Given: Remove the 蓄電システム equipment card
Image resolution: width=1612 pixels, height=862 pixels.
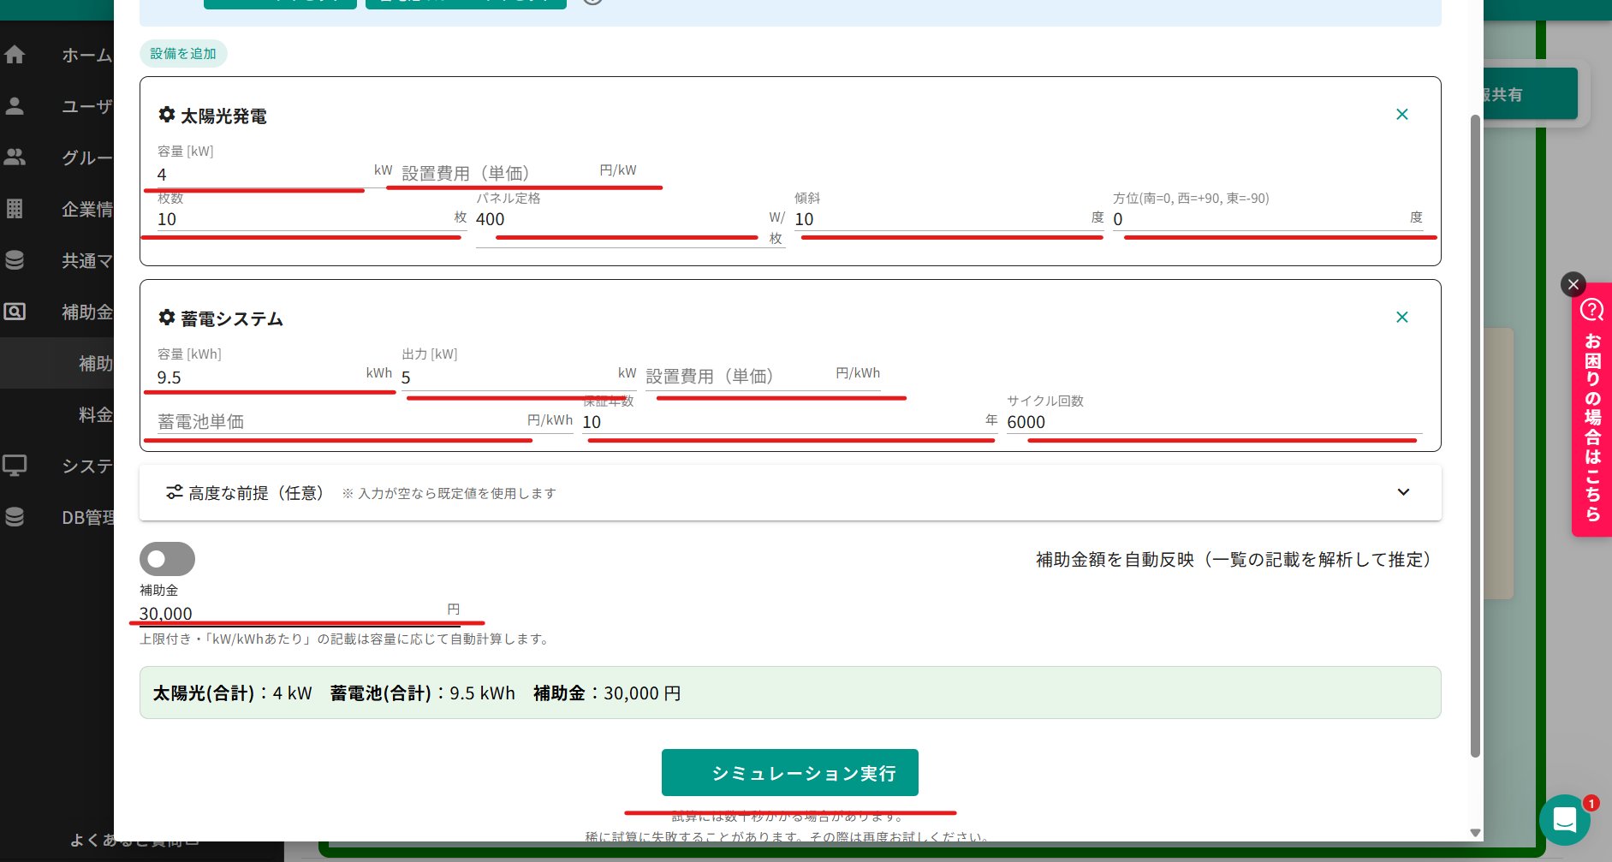Looking at the screenshot, I should [1401, 318].
